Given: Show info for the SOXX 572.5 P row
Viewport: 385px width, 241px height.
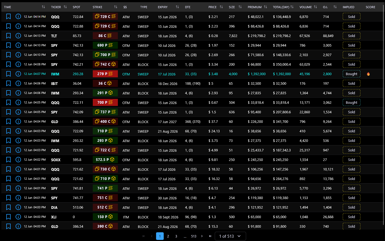Looking at the screenshot, I should [18, 160].
